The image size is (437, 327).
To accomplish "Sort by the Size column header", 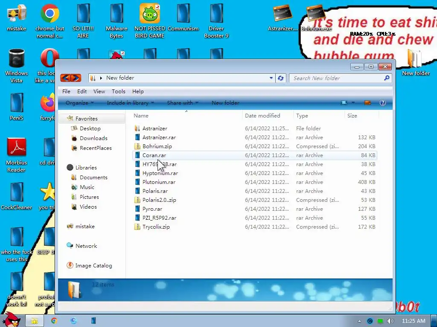I will click(352, 116).
